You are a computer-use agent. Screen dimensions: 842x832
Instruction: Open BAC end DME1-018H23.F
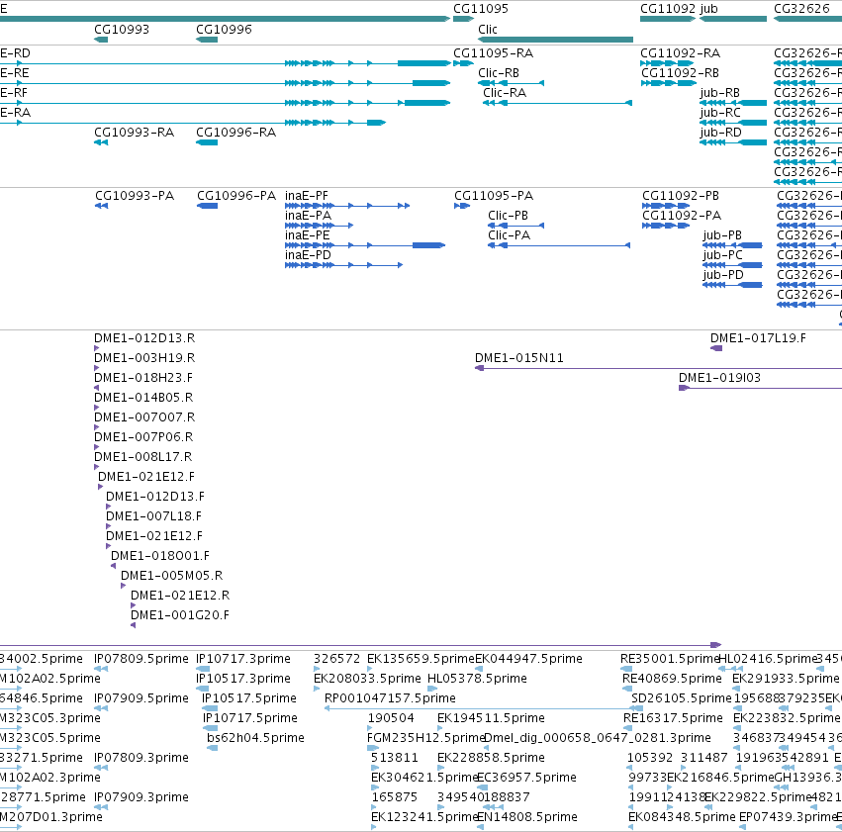coord(97,388)
